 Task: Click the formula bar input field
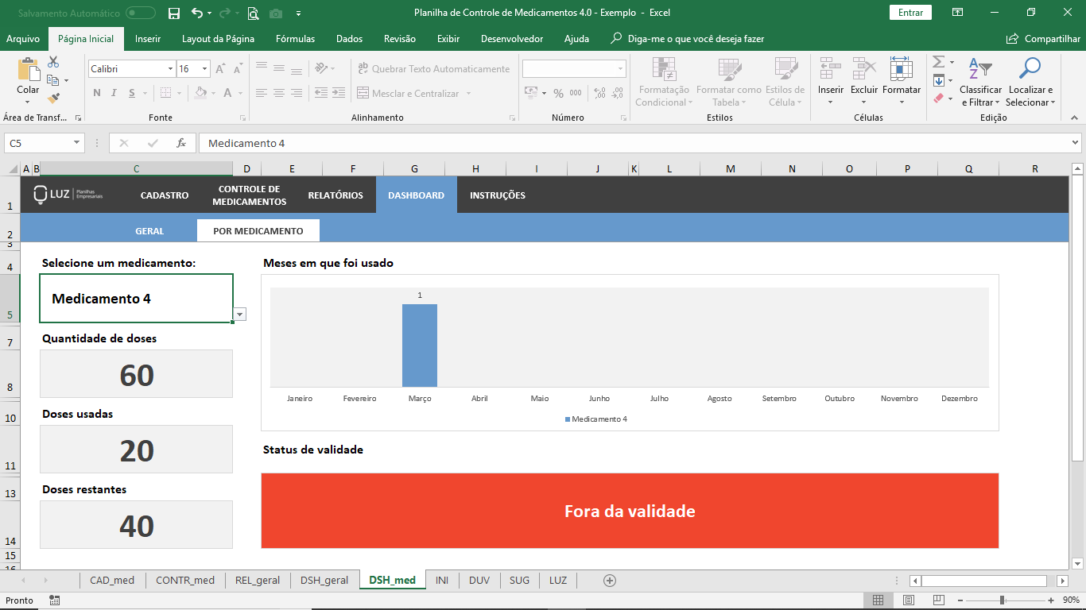[x=628, y=143]
